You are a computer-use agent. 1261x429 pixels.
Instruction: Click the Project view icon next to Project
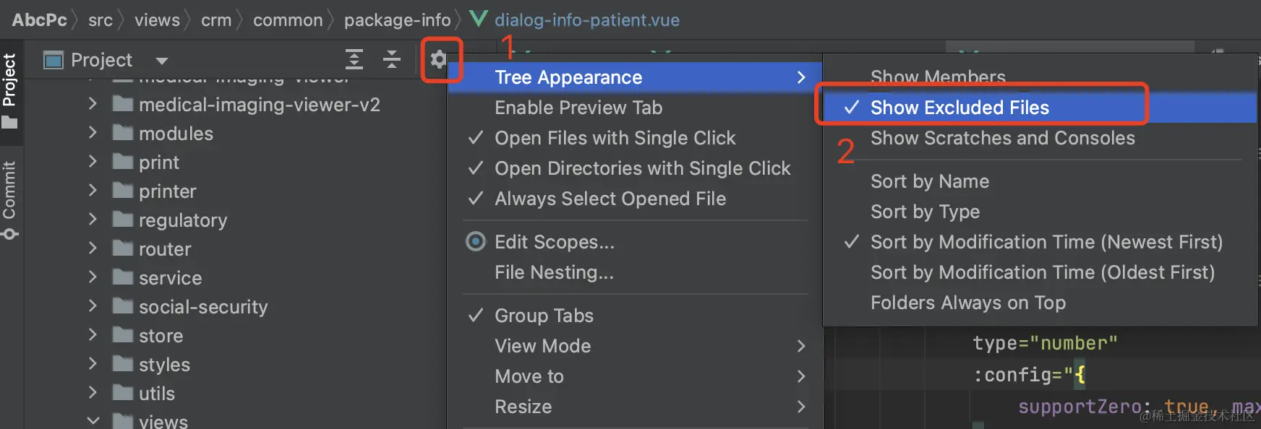pos(52,60)
